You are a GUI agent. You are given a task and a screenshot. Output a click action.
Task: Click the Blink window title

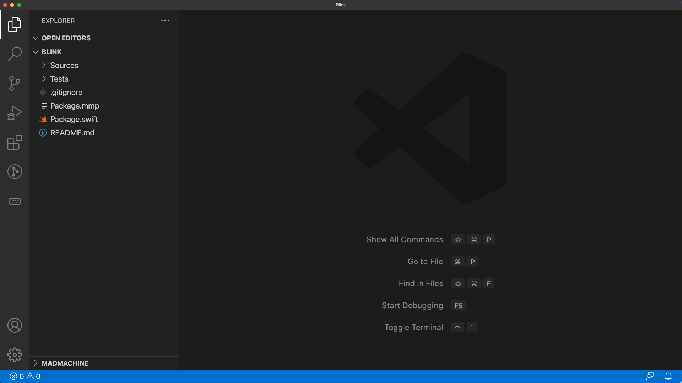(341, 5)
